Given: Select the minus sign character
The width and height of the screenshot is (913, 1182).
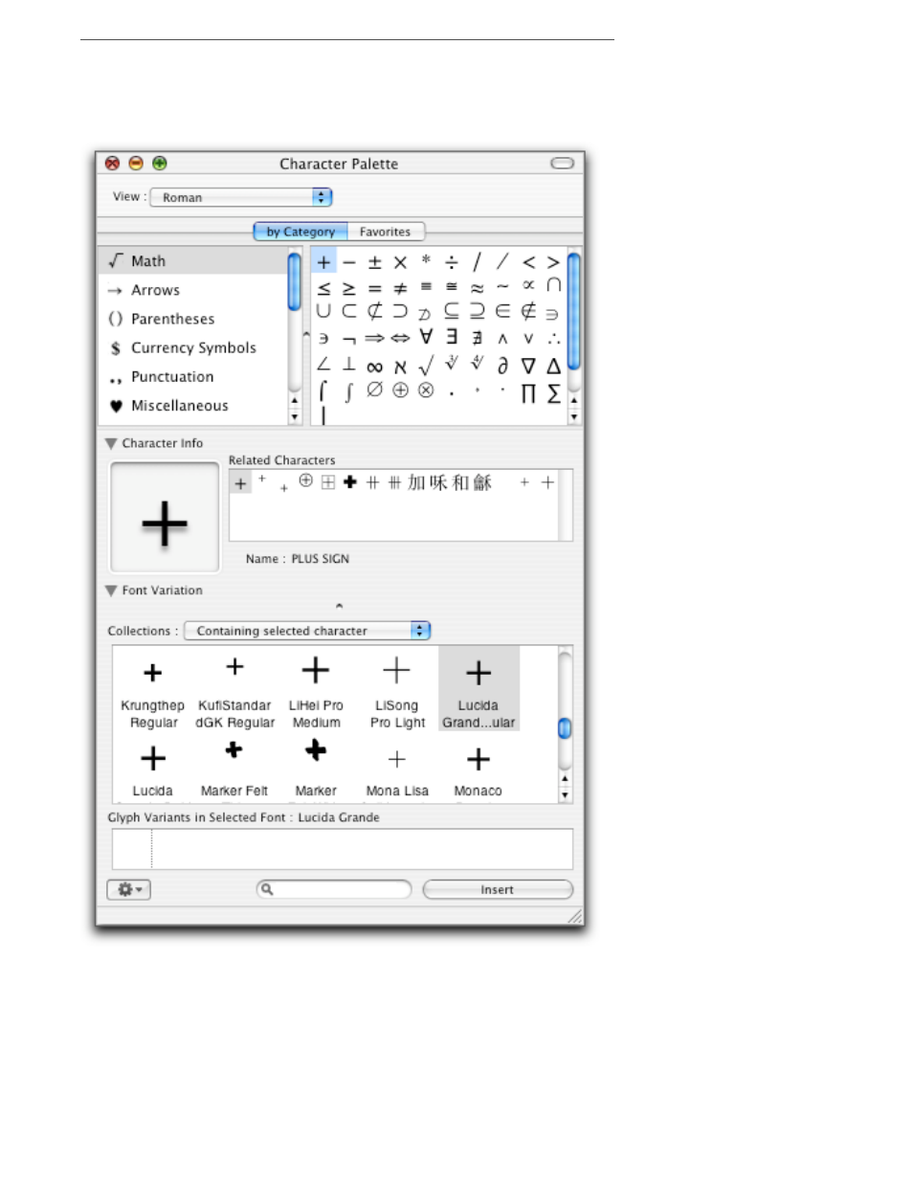Looking at the screenshot, I should pyautogui.click(x=349, y=262).
